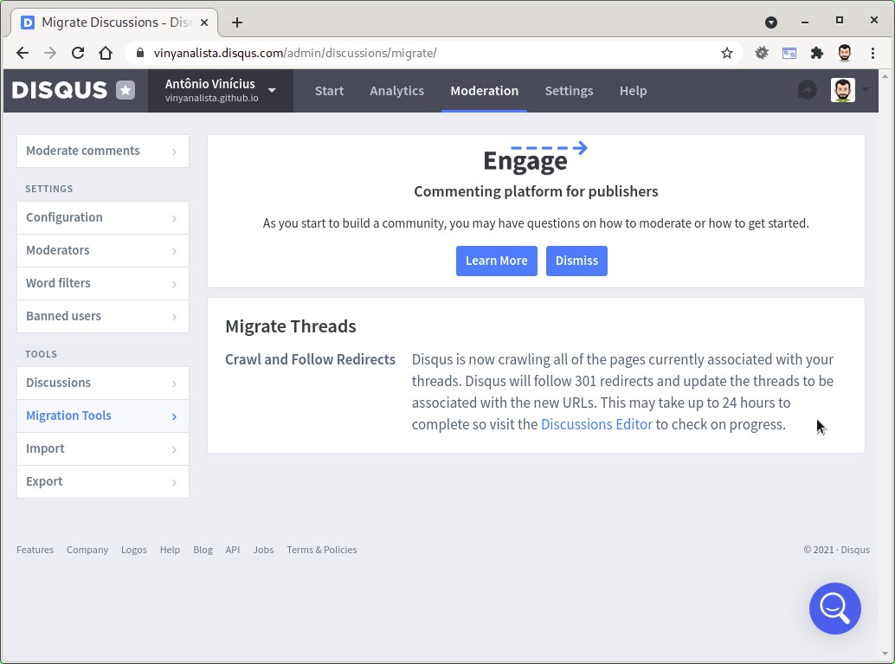This screenshot has height=664, width=895.
Task: Open the API footer link
Action: [x=232, y=550]
